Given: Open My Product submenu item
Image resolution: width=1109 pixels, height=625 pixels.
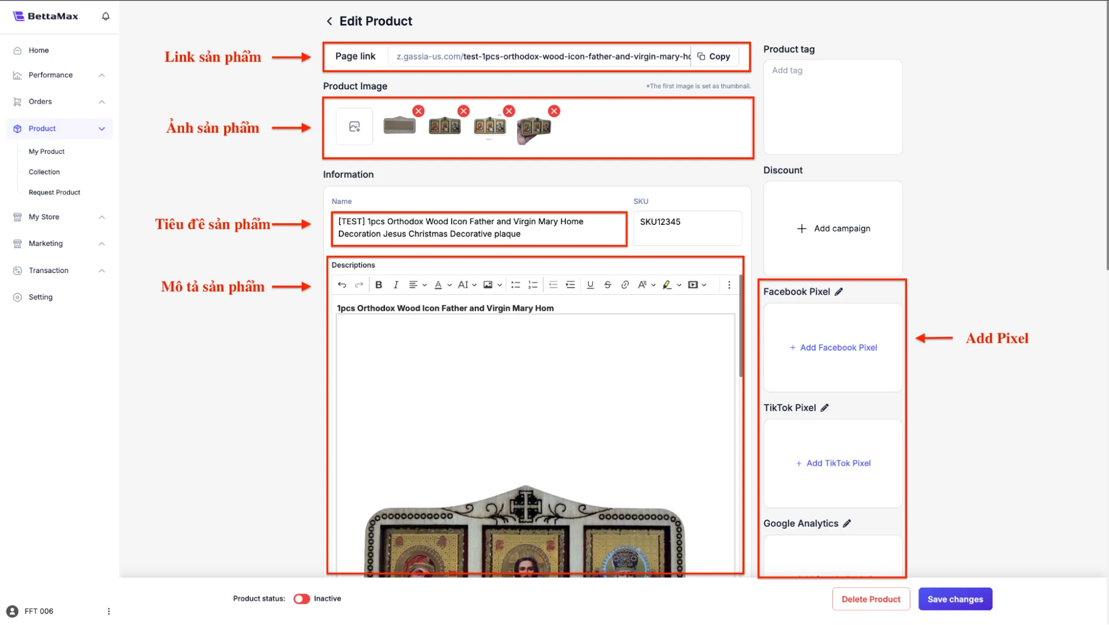Looking at the screenshot, I should pos(47,152).
